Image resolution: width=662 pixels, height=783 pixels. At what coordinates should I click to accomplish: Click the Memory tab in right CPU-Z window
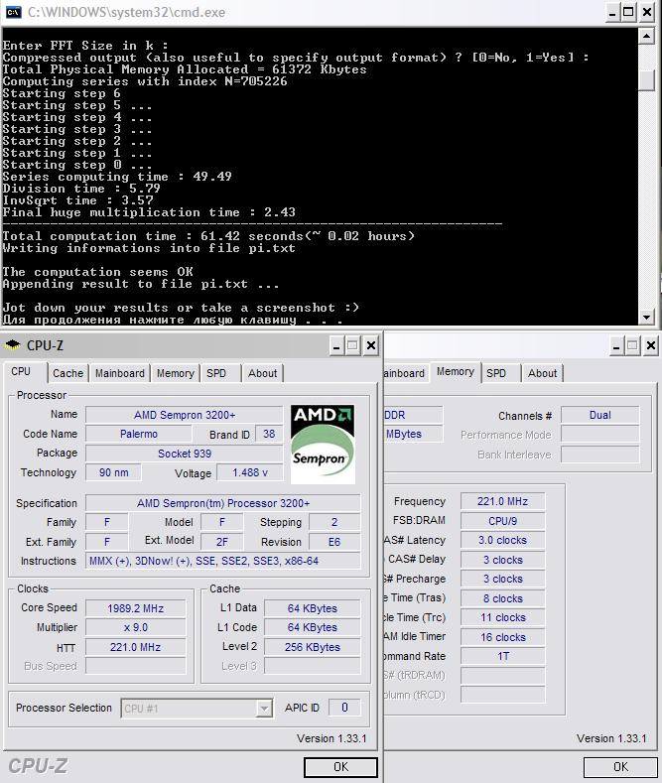point(456,372)
